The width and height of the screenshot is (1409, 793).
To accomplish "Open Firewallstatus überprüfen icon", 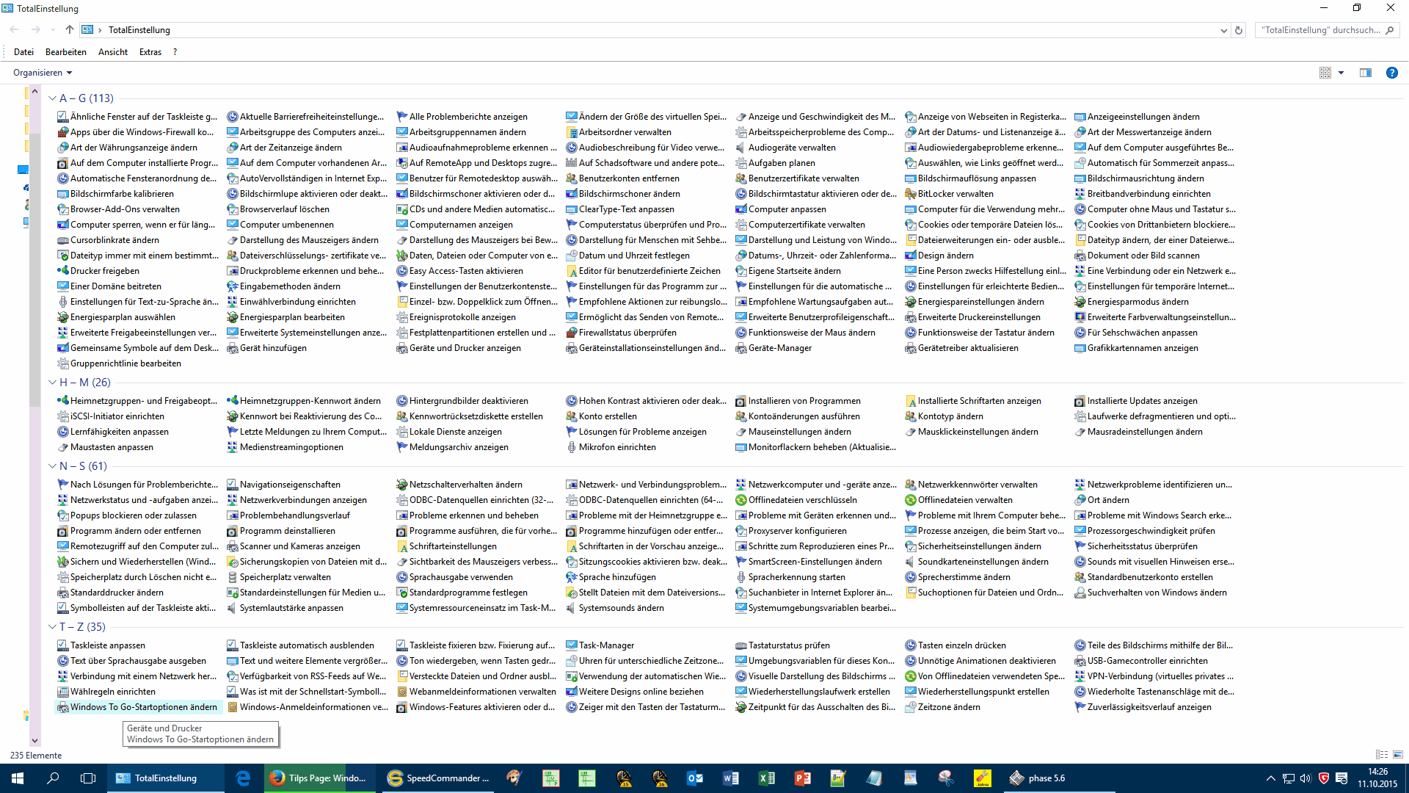I will pos(571,333).
